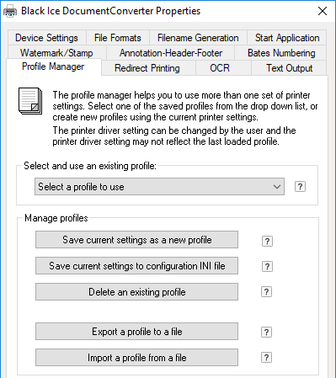Open help for Save current settings as new profile
Viewport: 336px width, 378px height.
[x=267, y=241]
